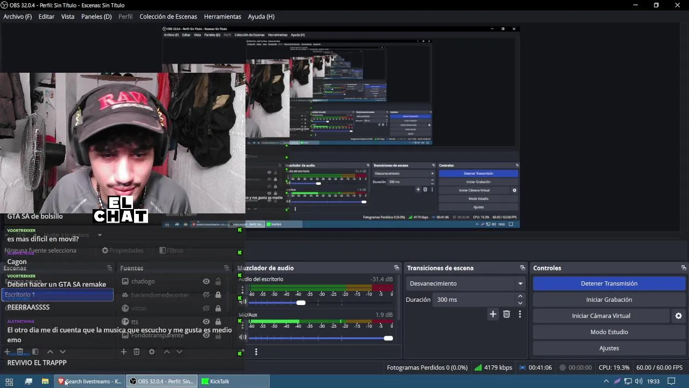Open transition properties three-dot menu
The height and width of the screenshot is (388, 689).
pyautogui.click(x=520, y=314)
